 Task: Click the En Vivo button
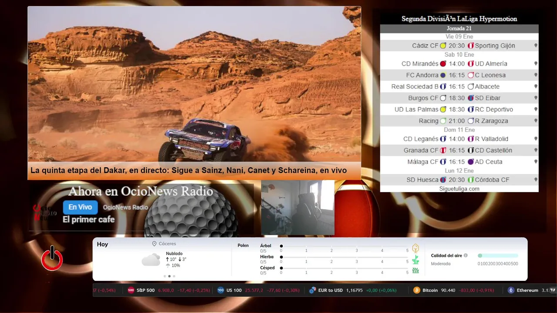click(80, 207)
